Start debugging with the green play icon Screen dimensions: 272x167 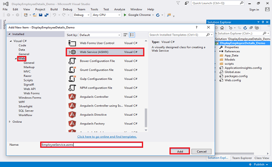(x=125, y=15)
